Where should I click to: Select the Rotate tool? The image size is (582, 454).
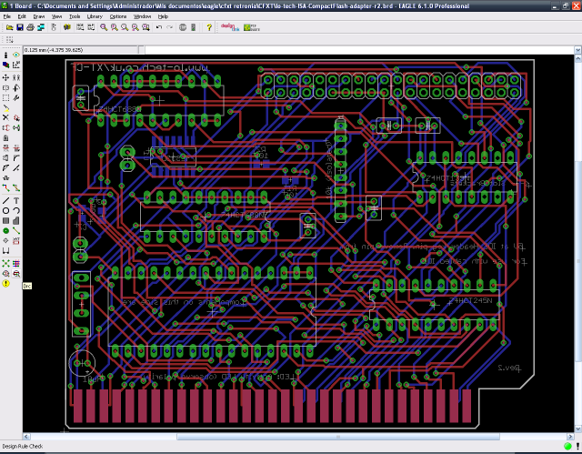[16, 88]
